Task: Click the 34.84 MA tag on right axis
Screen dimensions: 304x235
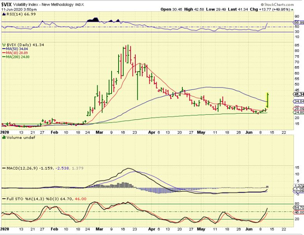Action: [x=299, y=101]
